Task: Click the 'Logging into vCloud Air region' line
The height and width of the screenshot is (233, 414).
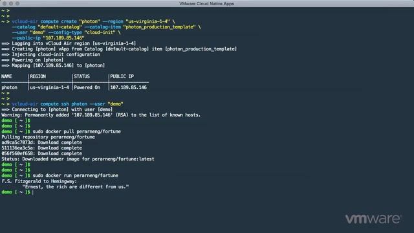Action: point(69,43)
